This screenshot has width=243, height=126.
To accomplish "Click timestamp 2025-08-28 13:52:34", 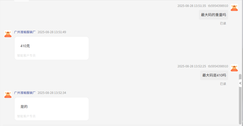I will click(x=52, y=93).
